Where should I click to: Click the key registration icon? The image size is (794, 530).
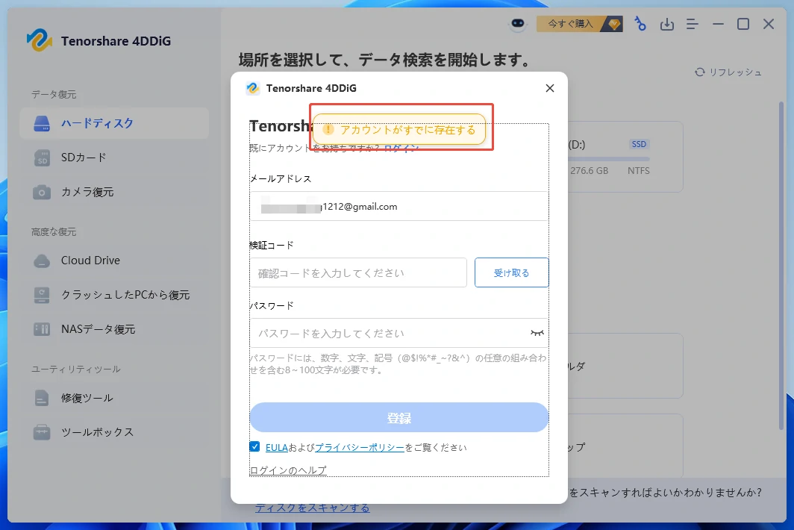640,24
